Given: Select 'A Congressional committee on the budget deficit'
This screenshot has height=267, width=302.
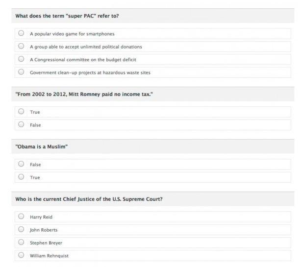Looking at the screenshot, I should pos(21,59).
